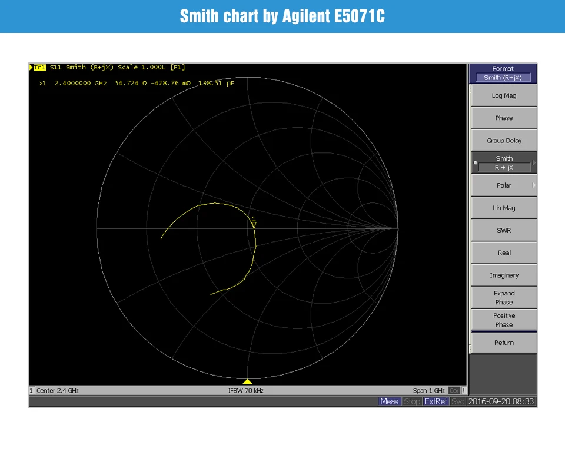Click the Stop status indicator
Image resolution: width=565 pixels, height=455 pixels.
[x=412, y=401]
